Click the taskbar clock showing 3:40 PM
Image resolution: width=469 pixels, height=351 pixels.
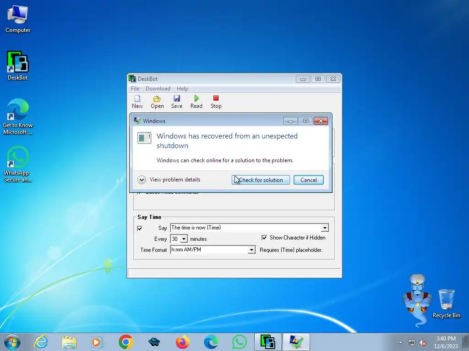446,342
